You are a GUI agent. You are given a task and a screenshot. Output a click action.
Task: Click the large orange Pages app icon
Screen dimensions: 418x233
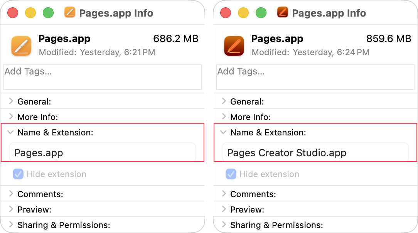[x=21, y=46]
